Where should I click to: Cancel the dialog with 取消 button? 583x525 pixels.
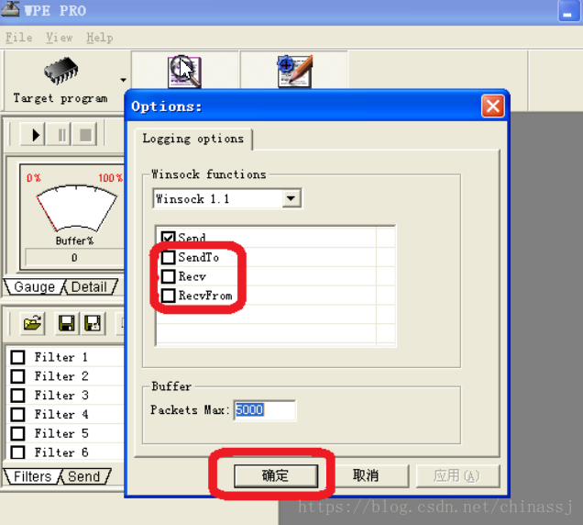[x=366, y=475]
